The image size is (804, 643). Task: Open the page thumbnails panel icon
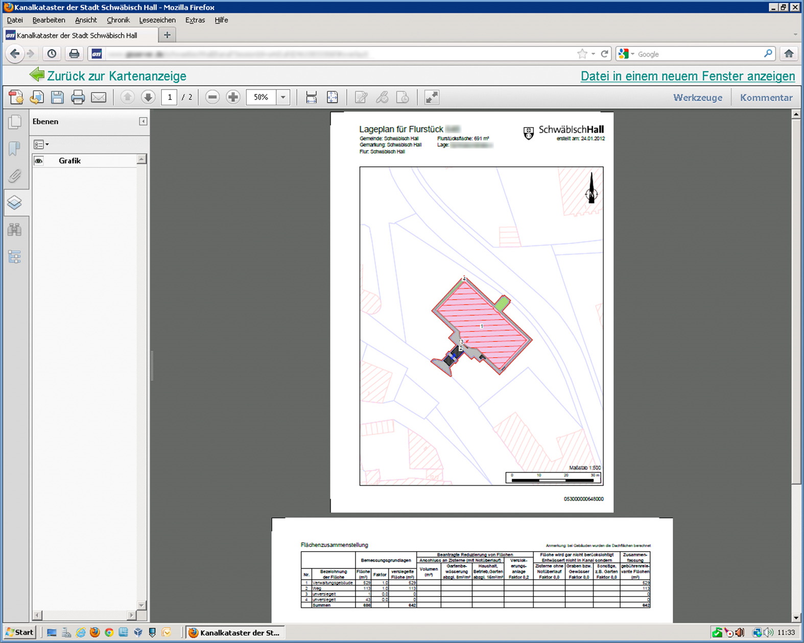click(15, 121)
